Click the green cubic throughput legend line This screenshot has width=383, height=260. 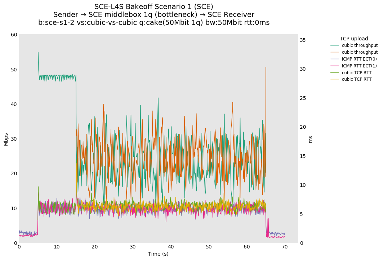point(335,45)
